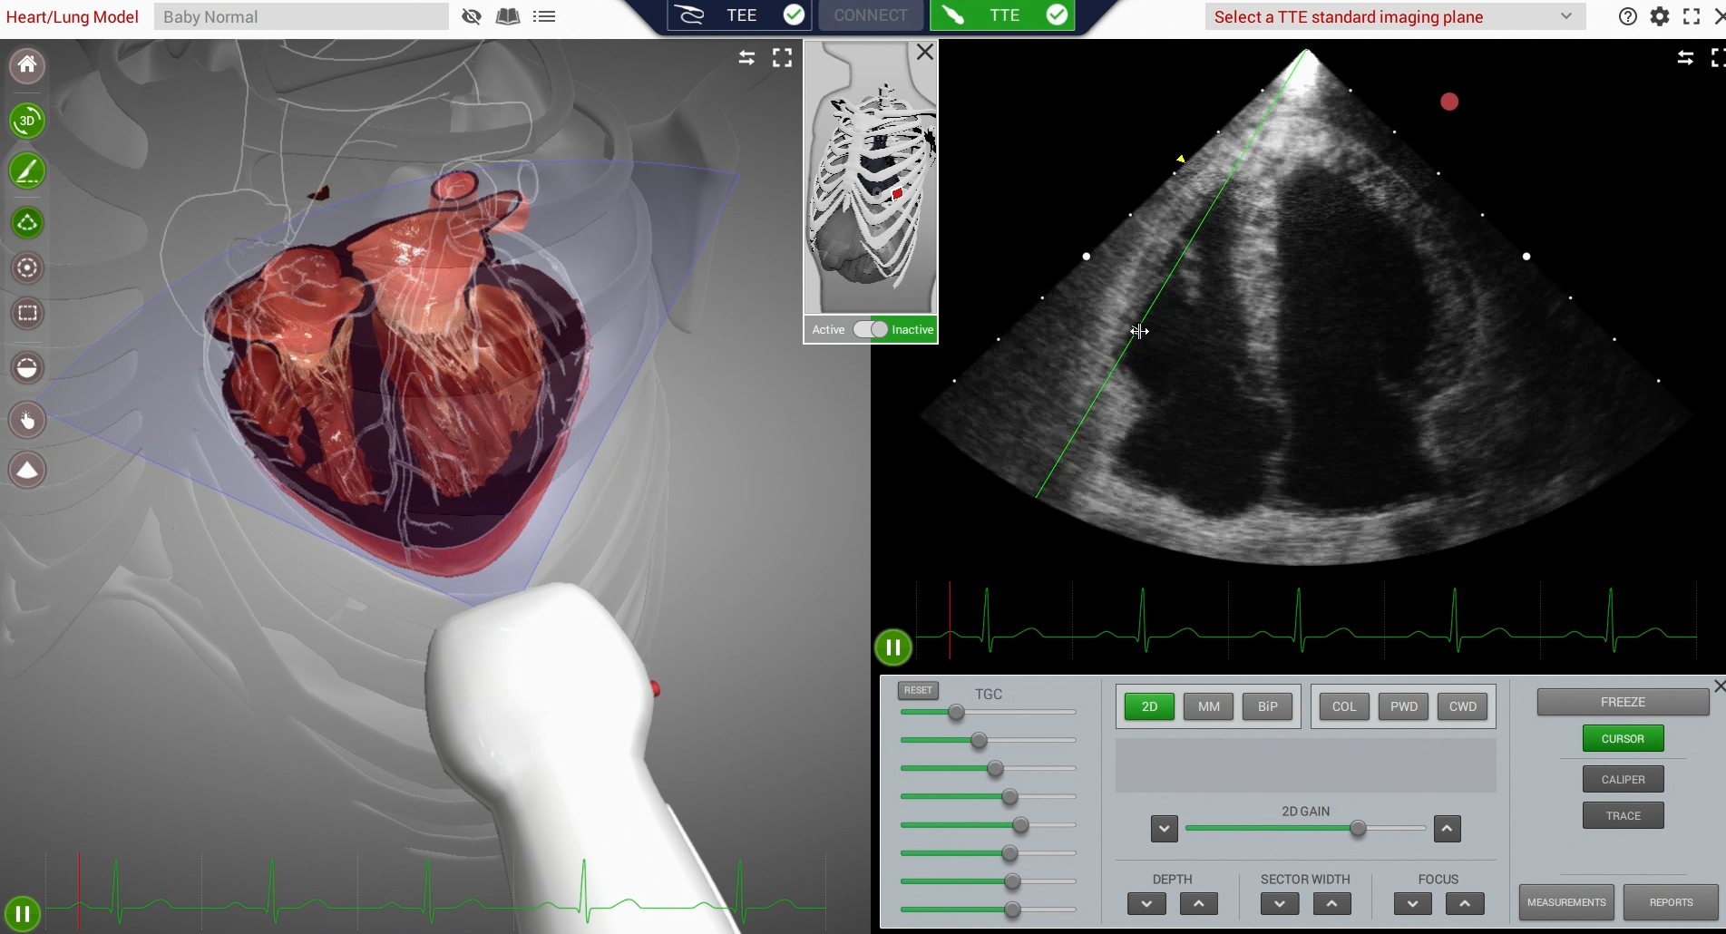
Task: Toggle the green CURSOR button
Action: click(1624, 738)
